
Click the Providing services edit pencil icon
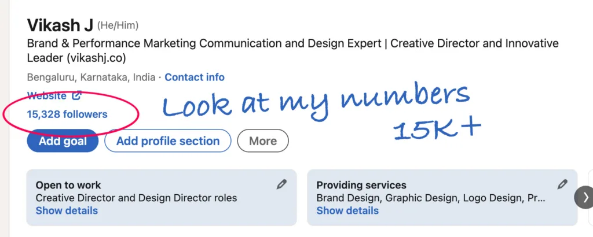[x=562, y=184]
